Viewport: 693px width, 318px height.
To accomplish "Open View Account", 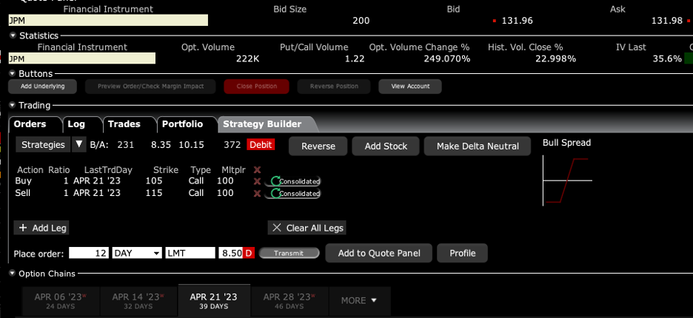I will pyautogui.click(x=410, y=87).
